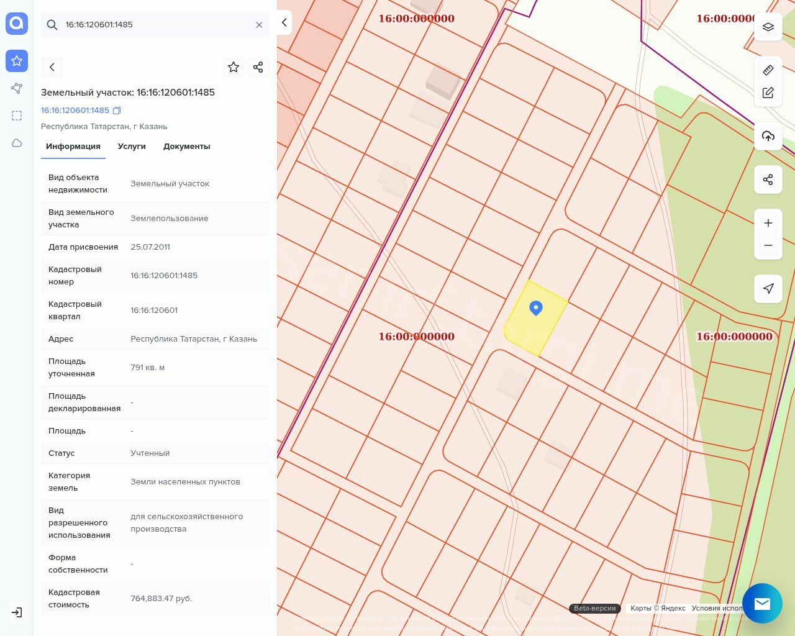This screenshot has height=636, width=795.
Task: Collapse the information side panel
Action: (284, 22)
